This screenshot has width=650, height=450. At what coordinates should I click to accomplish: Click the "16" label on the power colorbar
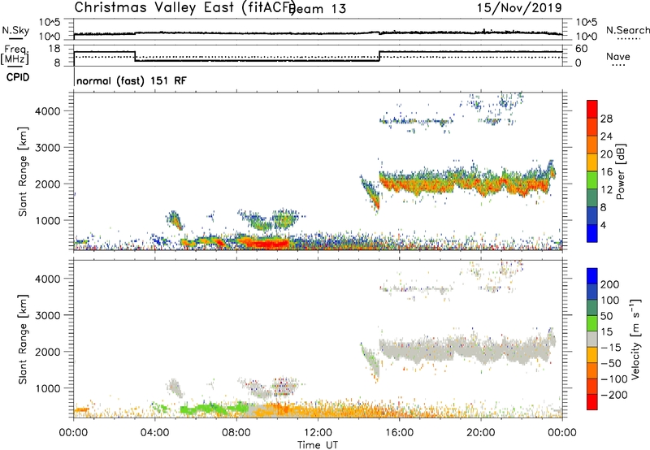point(606,172)
